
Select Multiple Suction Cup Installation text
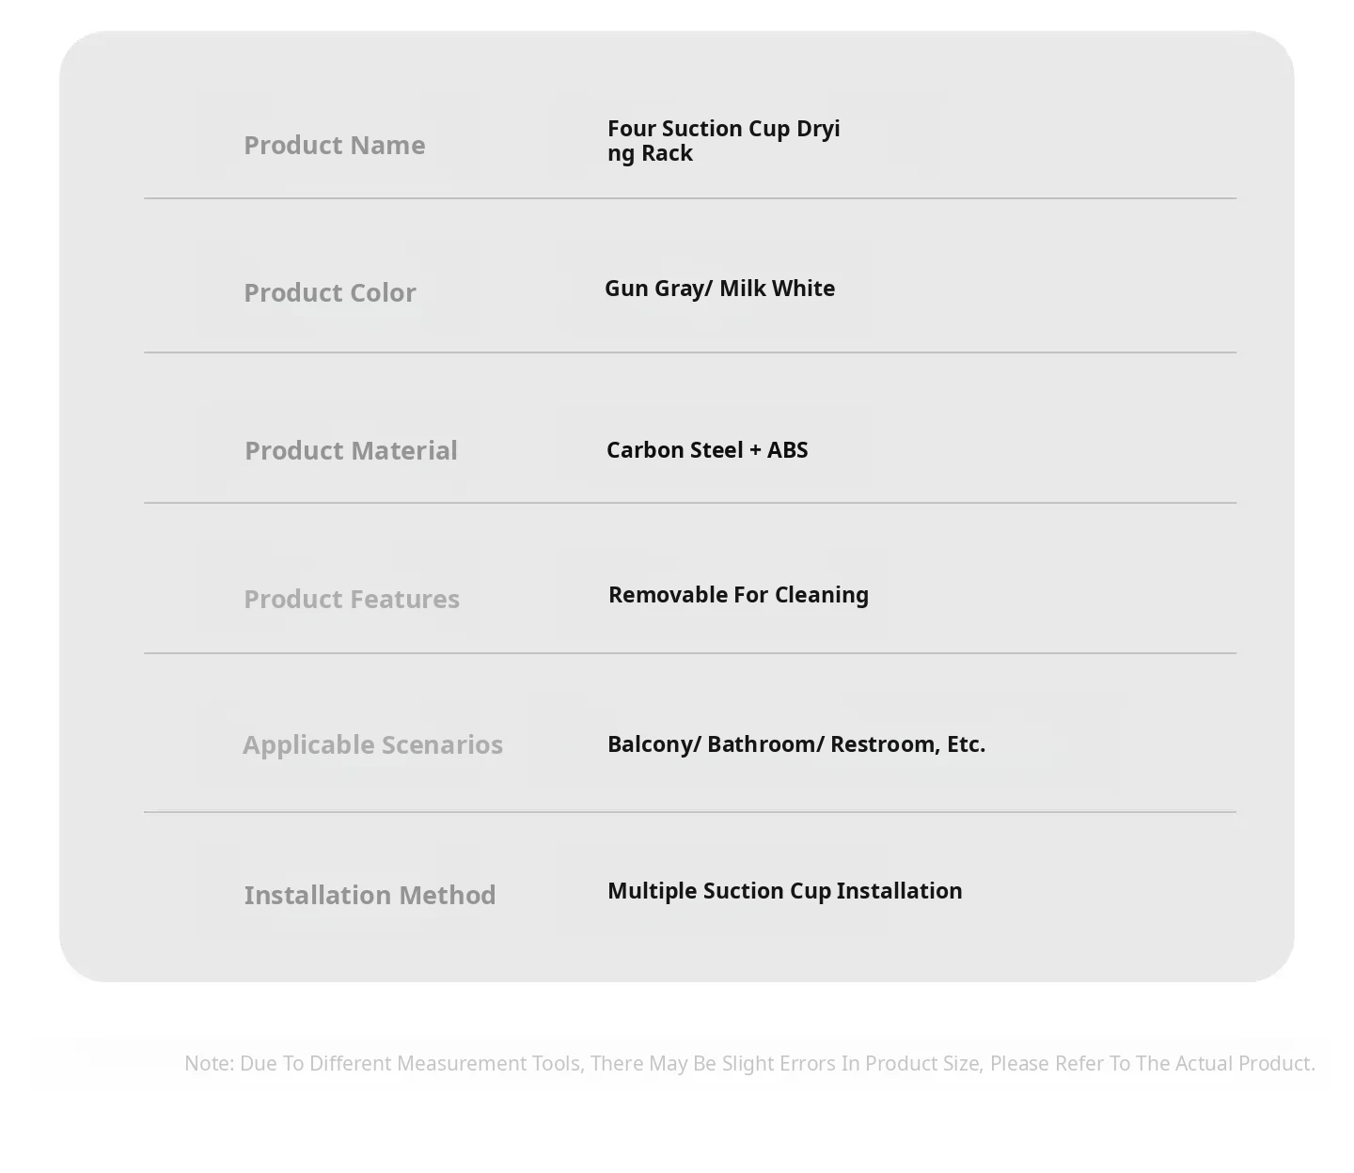[x=784, y=891]
